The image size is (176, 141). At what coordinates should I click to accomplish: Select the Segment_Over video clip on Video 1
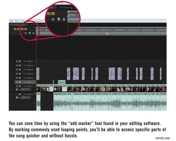click(x=60, y=88)
